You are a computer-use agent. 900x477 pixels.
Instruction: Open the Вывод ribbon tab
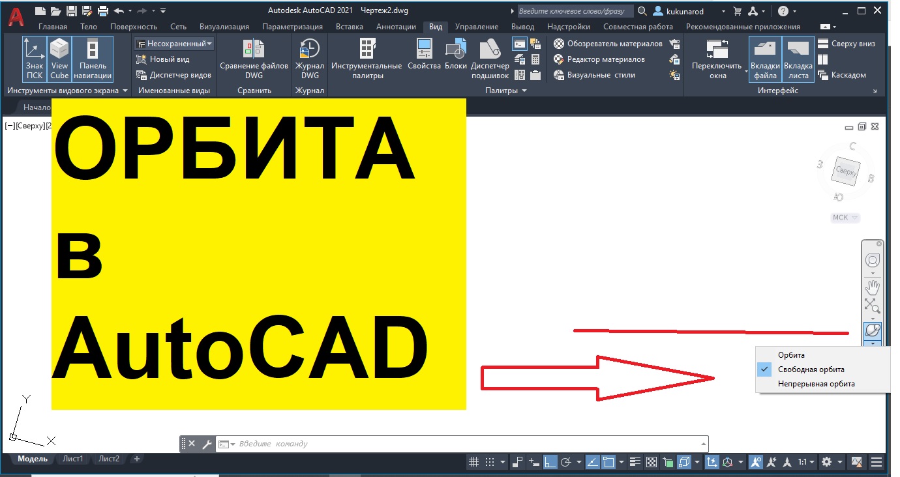[x=522, y=27]
